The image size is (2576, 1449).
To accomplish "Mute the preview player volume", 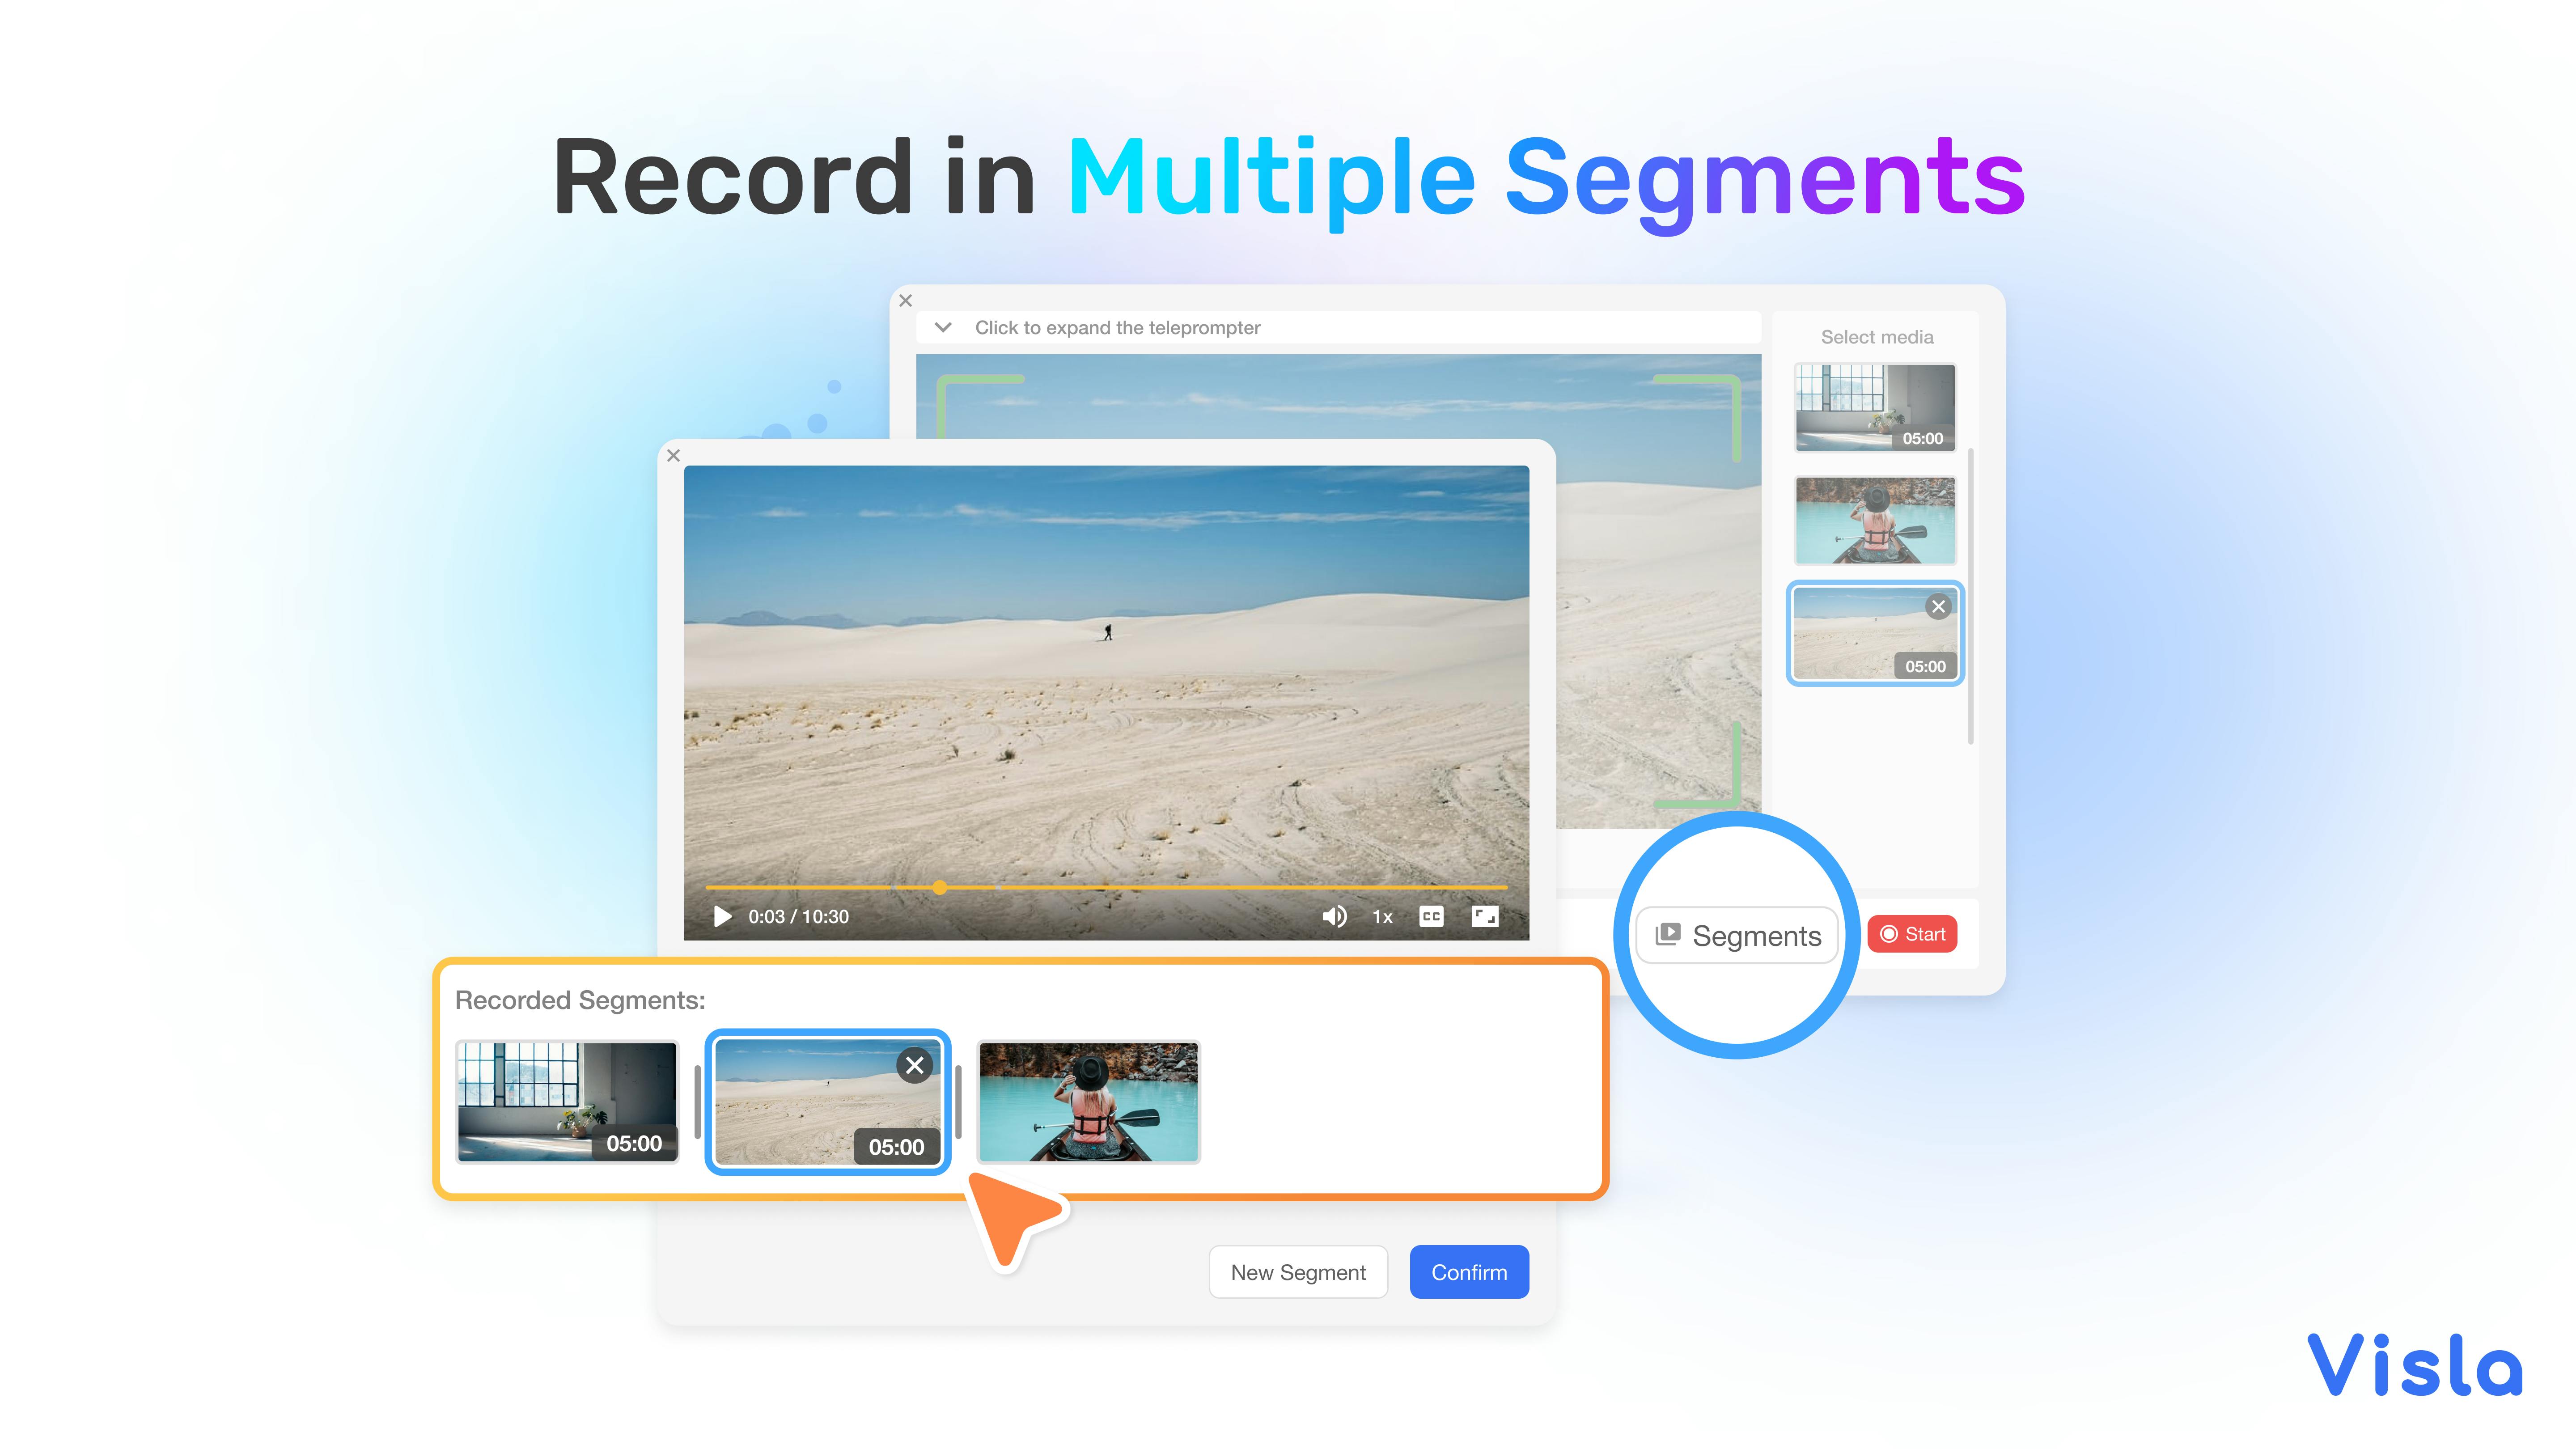I will coord(1334,917).
